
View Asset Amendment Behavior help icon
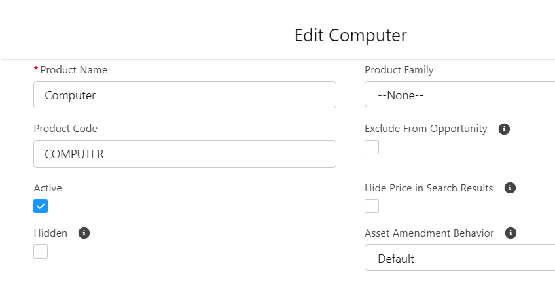click(510, 233)
